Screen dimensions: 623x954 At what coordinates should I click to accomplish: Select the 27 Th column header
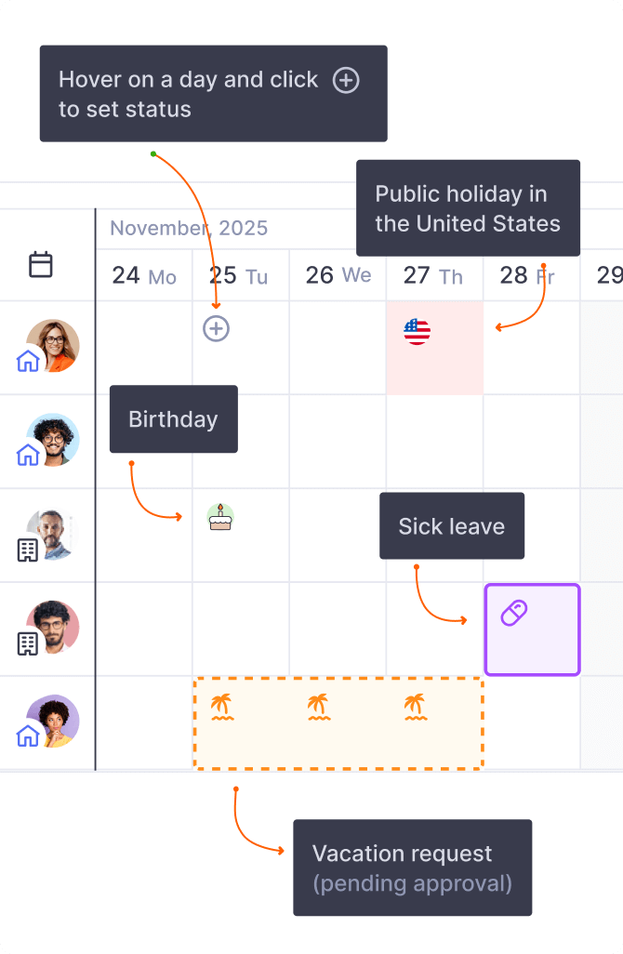(x=434, y=275)
